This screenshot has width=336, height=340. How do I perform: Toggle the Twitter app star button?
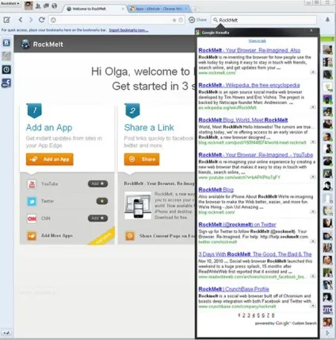tap(102, 201)
